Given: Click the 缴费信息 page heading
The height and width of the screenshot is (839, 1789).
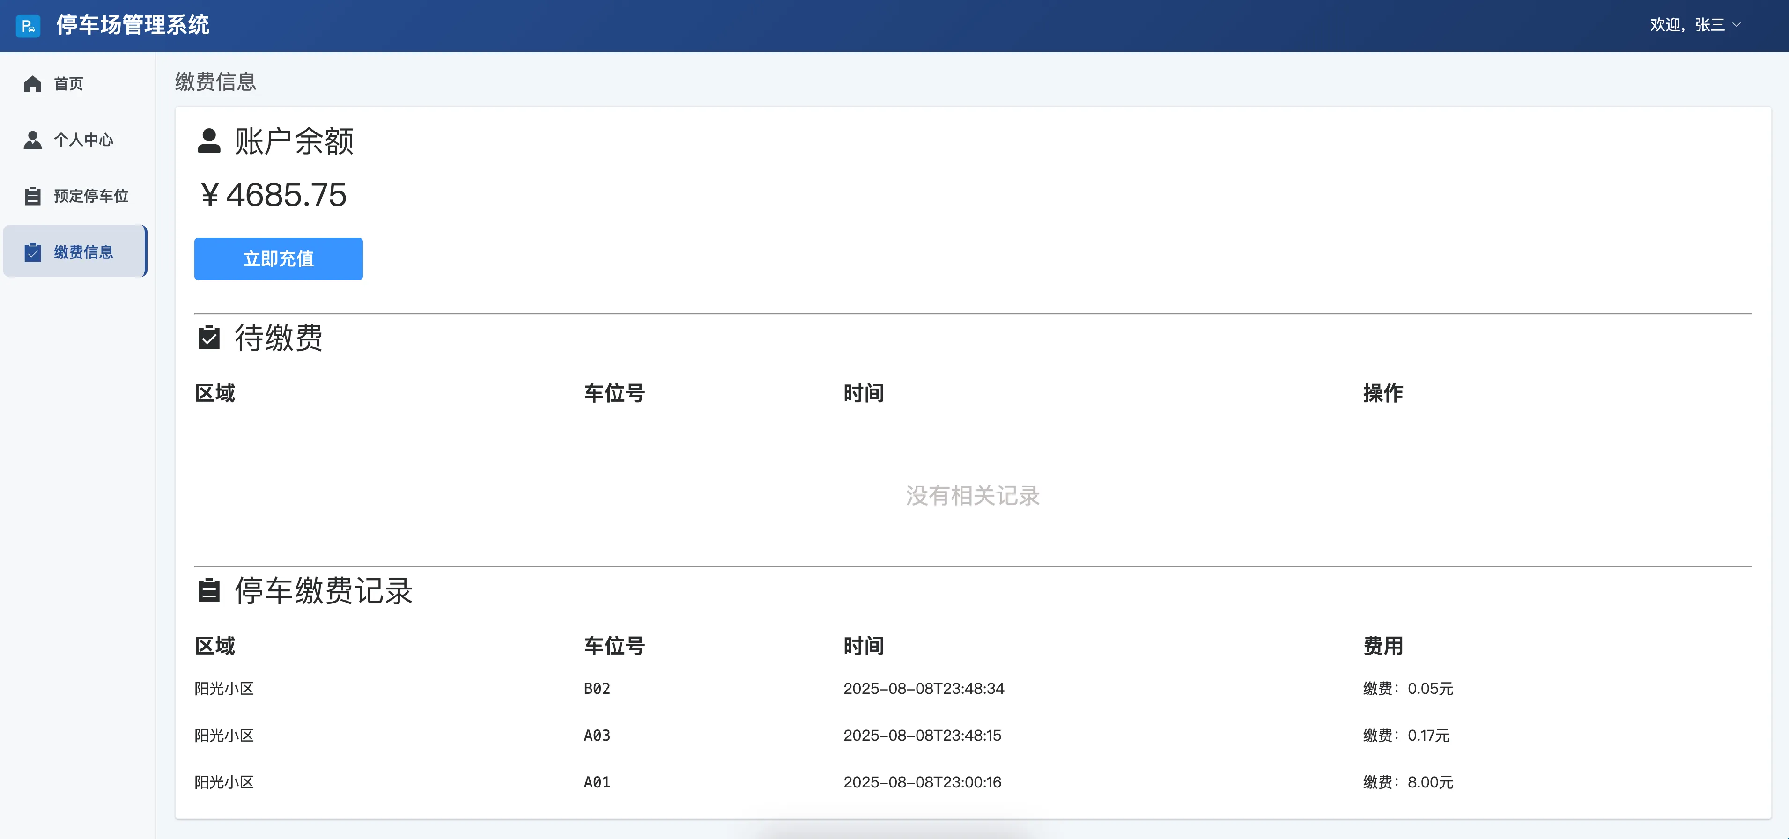Looking at the screenshot, I should (215, 82).
